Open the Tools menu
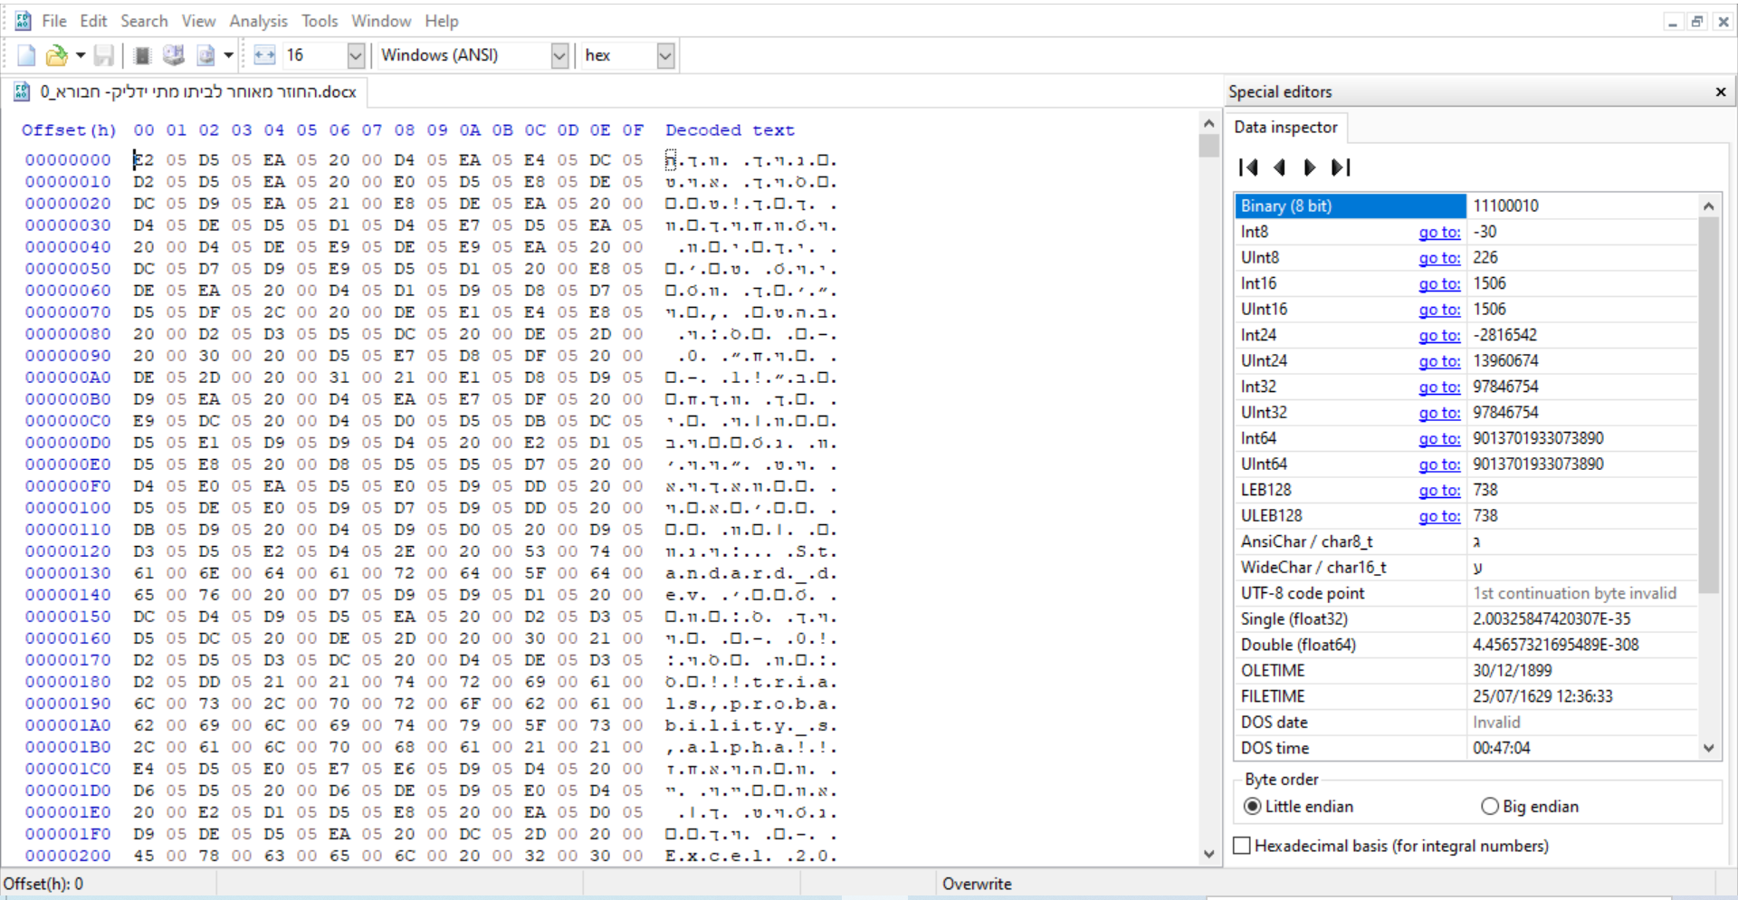 pos(320,21)
